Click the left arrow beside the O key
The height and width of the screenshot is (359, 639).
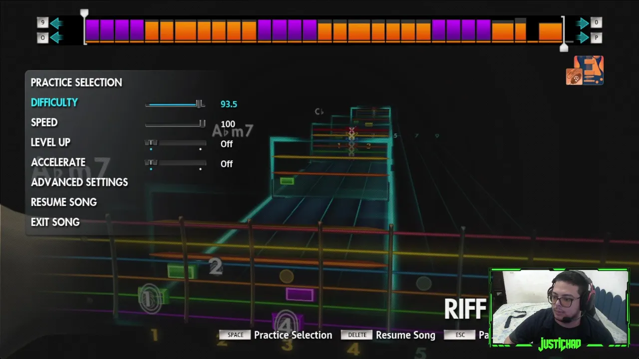tap(56, 38)
